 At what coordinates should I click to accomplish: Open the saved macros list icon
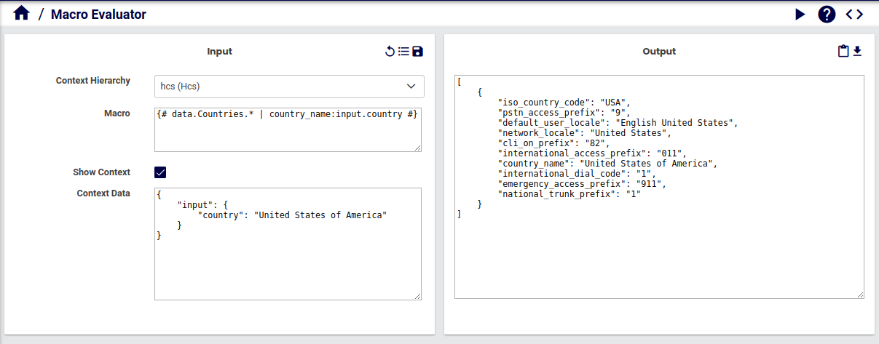click(403, 52)
